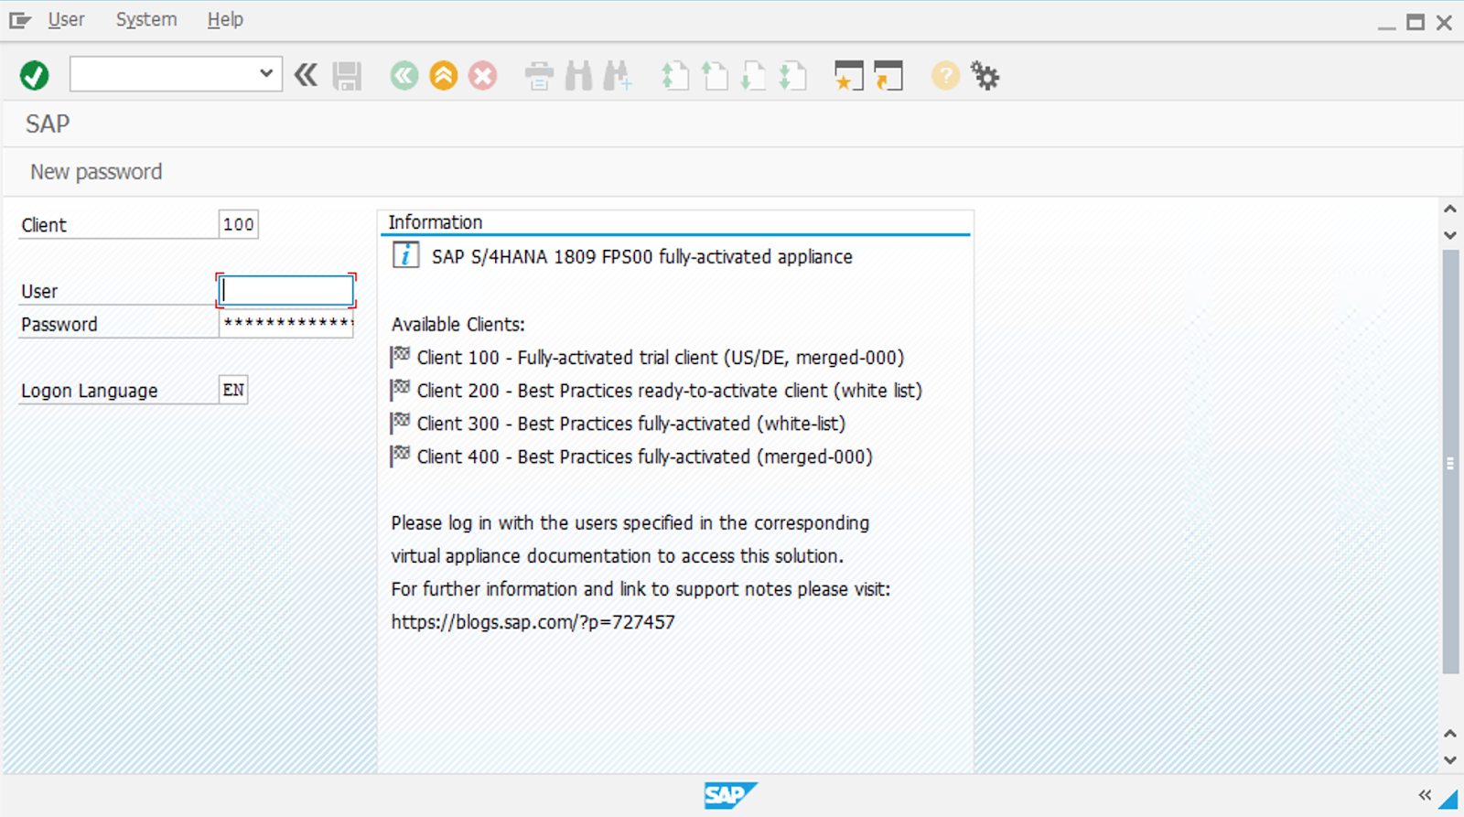Image resolution: width=1464 pixels, height=817 pixels.
Task: Click the 'Client' field label
Action: [x=44, y=225]
